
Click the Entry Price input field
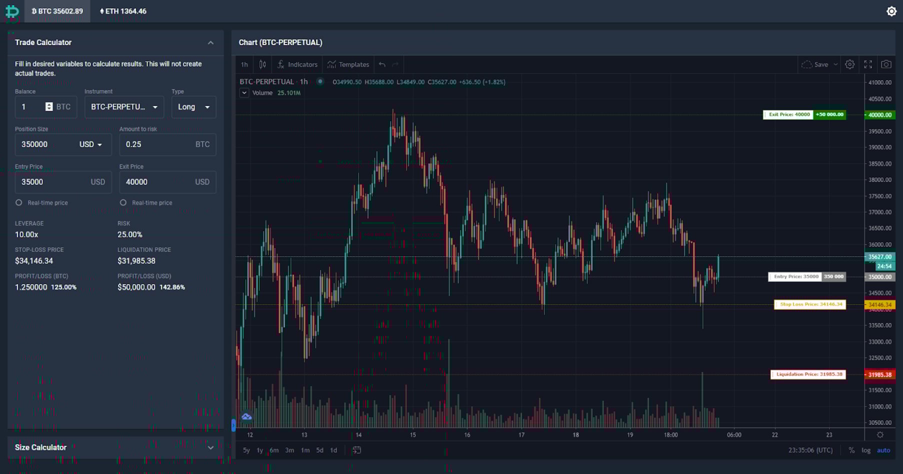63,182
